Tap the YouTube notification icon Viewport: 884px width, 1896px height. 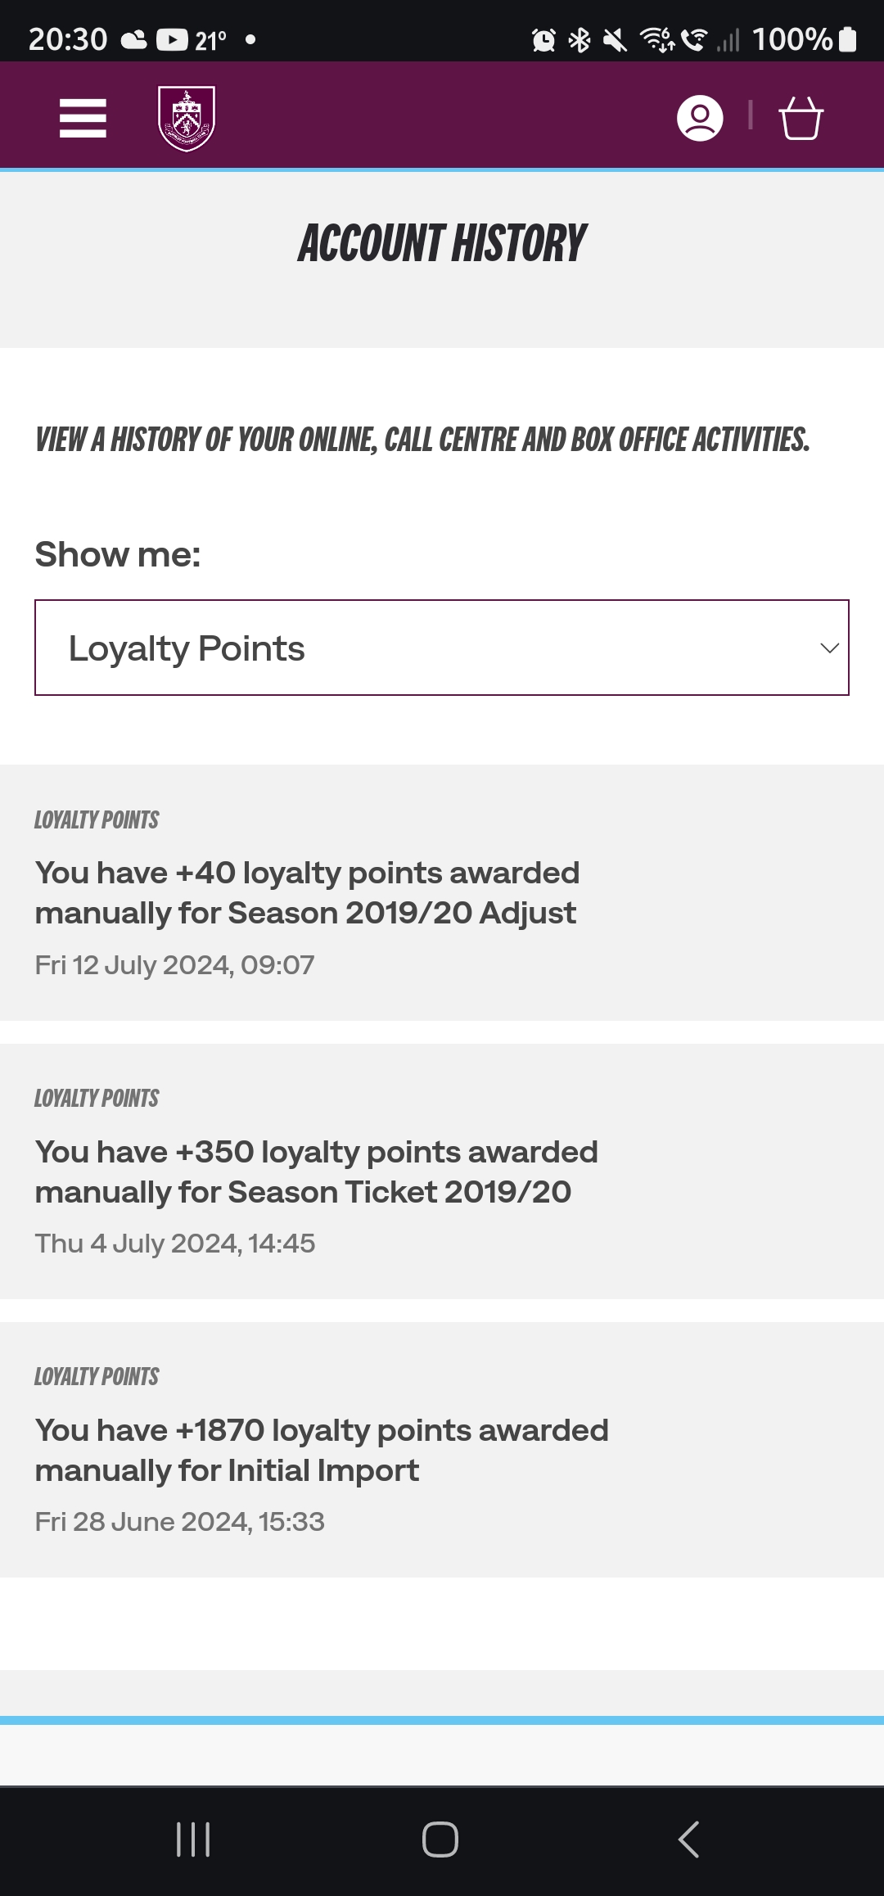point(172,39)
